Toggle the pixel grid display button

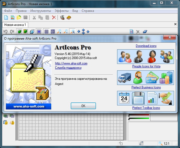point(46,31)
